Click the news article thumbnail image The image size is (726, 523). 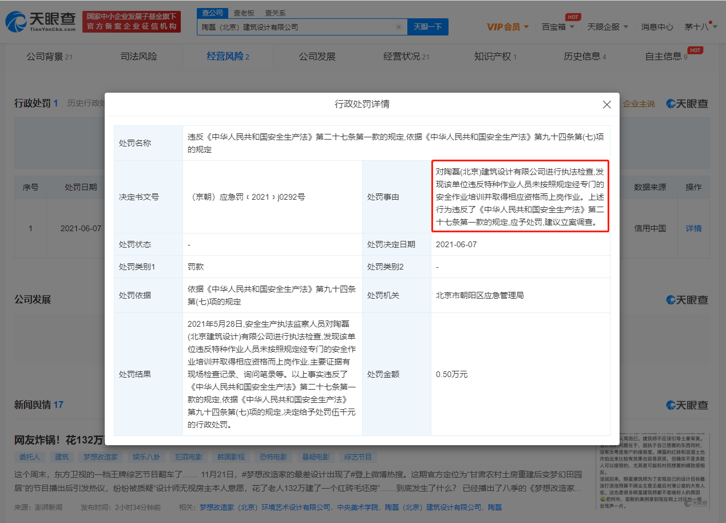[x=654, y=472]
